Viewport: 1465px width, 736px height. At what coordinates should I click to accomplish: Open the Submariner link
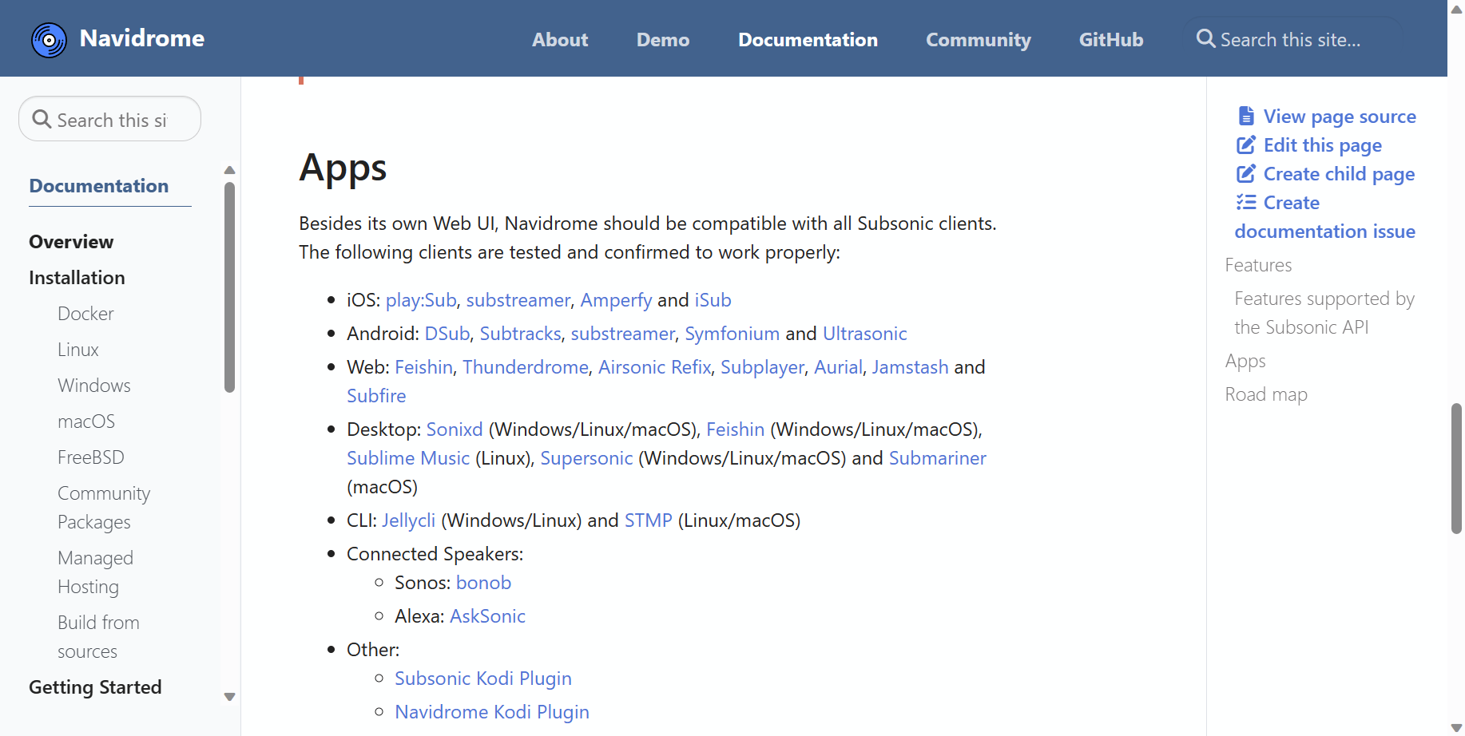coord(938,458)
